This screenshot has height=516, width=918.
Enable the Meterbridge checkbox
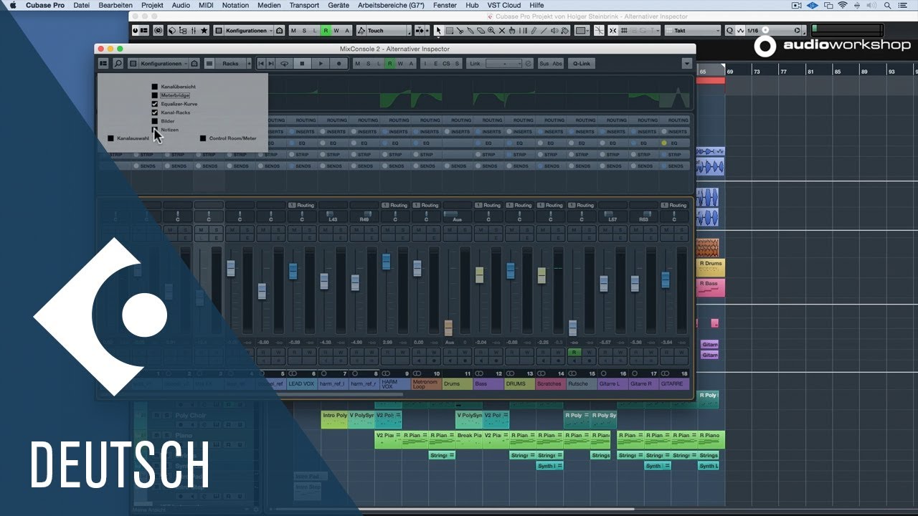[x=155, y=95]
